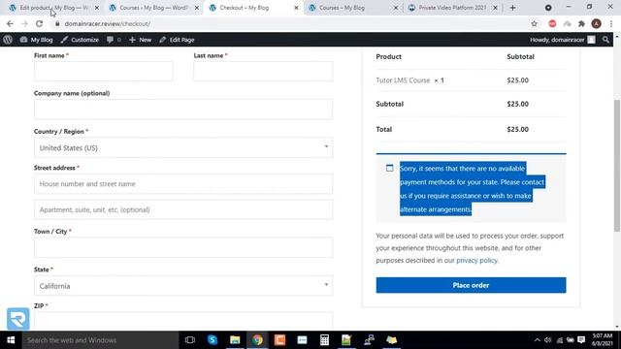Click the Town / City field
The width and height of the screenshot is (621, 349).
(x=183, y=248)
